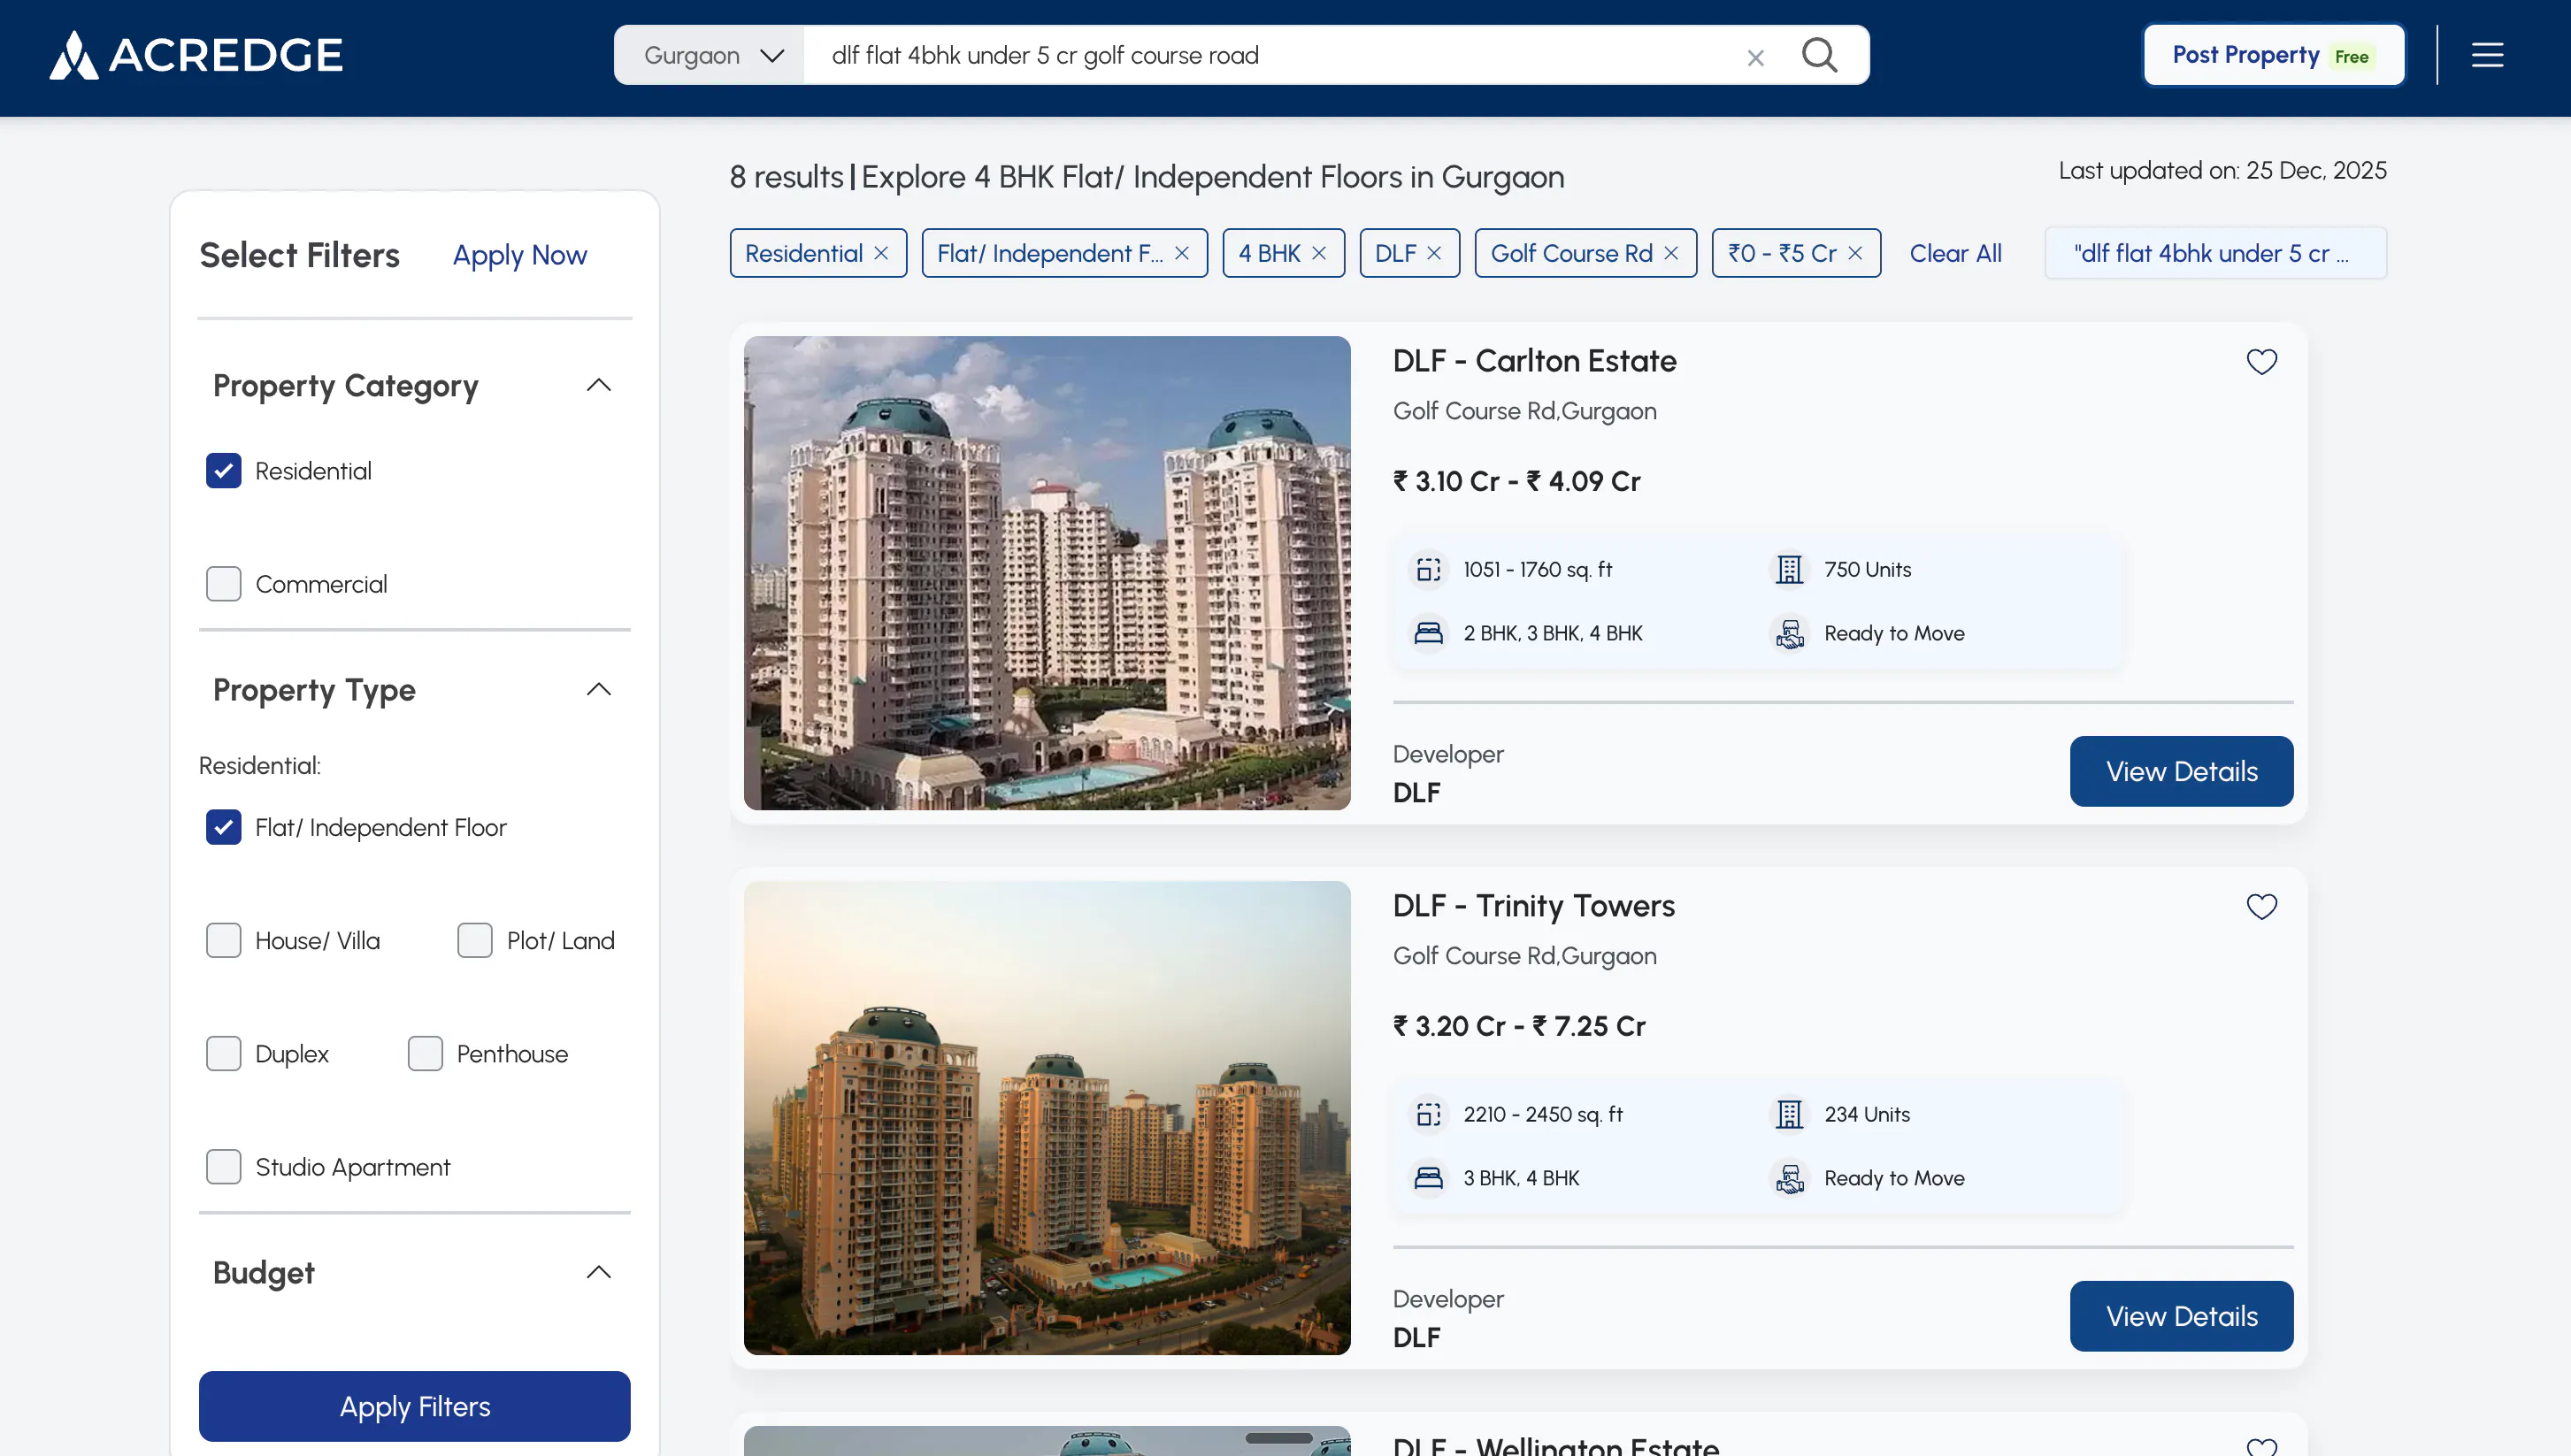Remove the 4 BHK filter chip
2571x1456 pixels.
coord(1319,253)
